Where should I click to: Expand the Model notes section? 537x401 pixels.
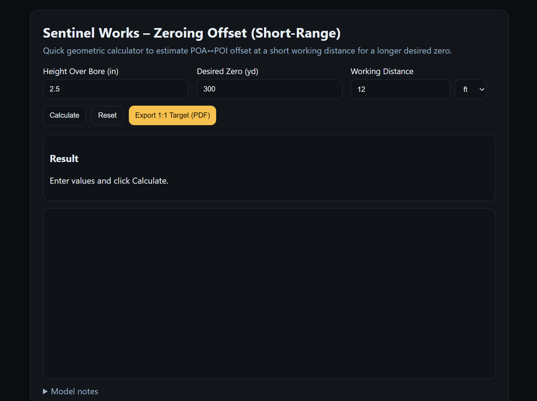pos(71,391)
